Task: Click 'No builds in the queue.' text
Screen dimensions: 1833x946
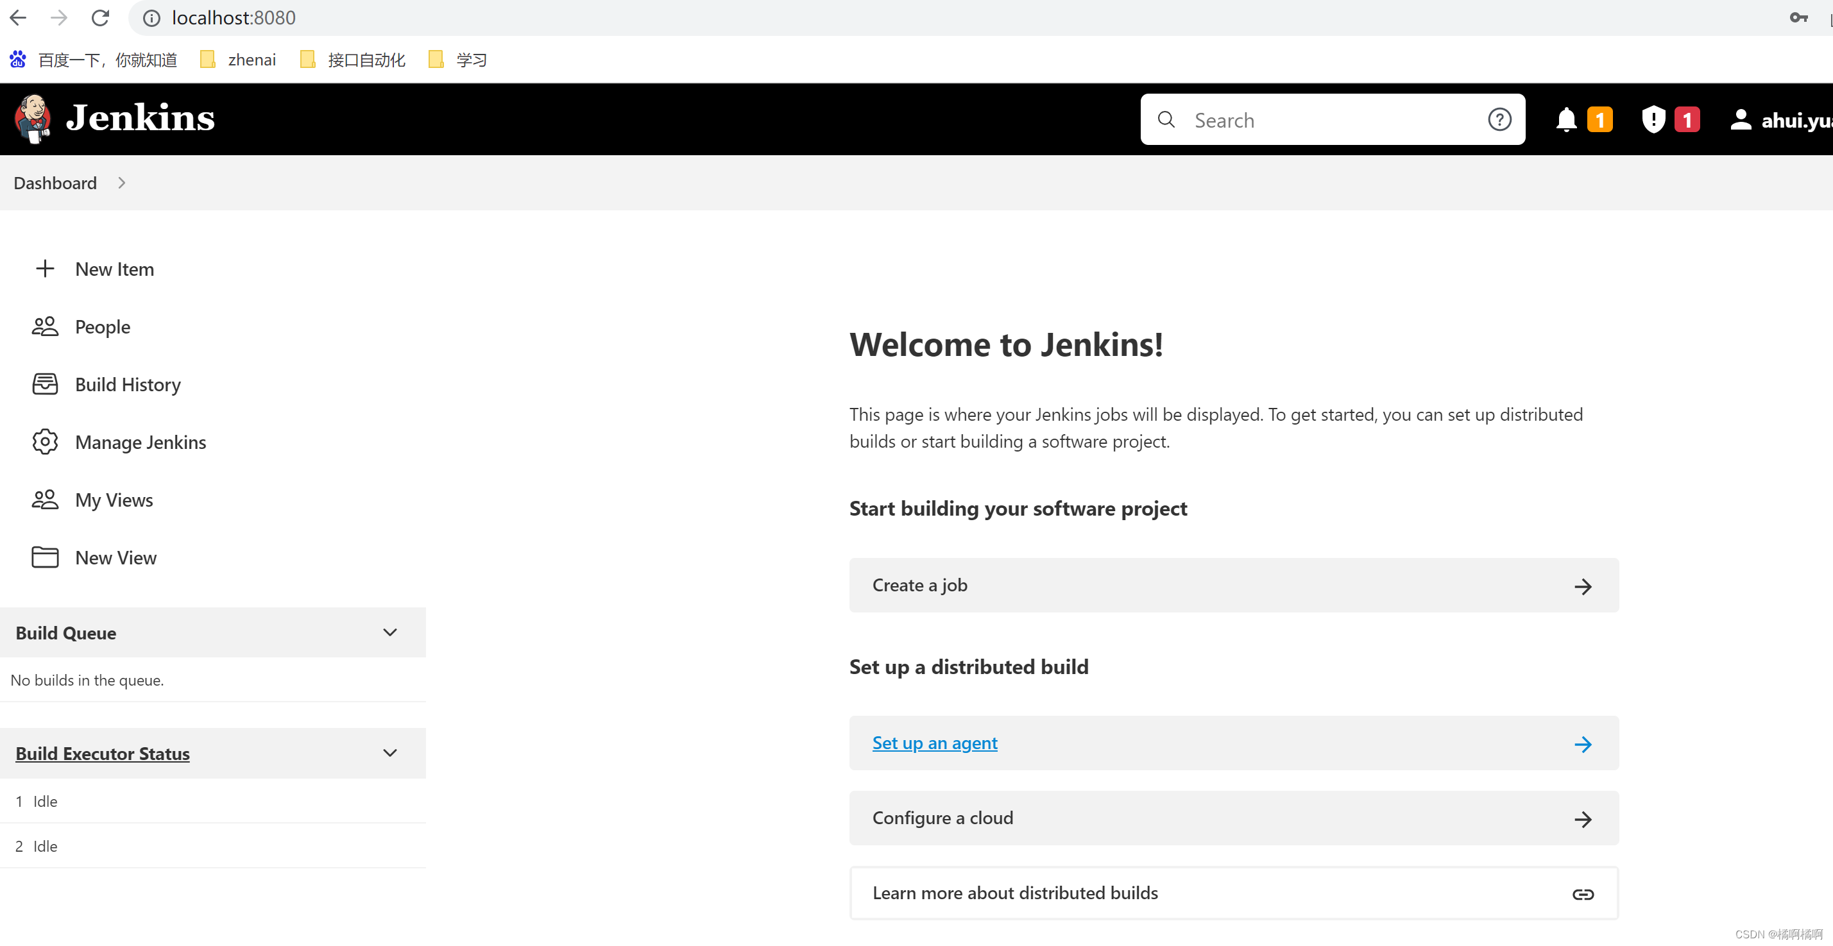Action: pos(87,680)
